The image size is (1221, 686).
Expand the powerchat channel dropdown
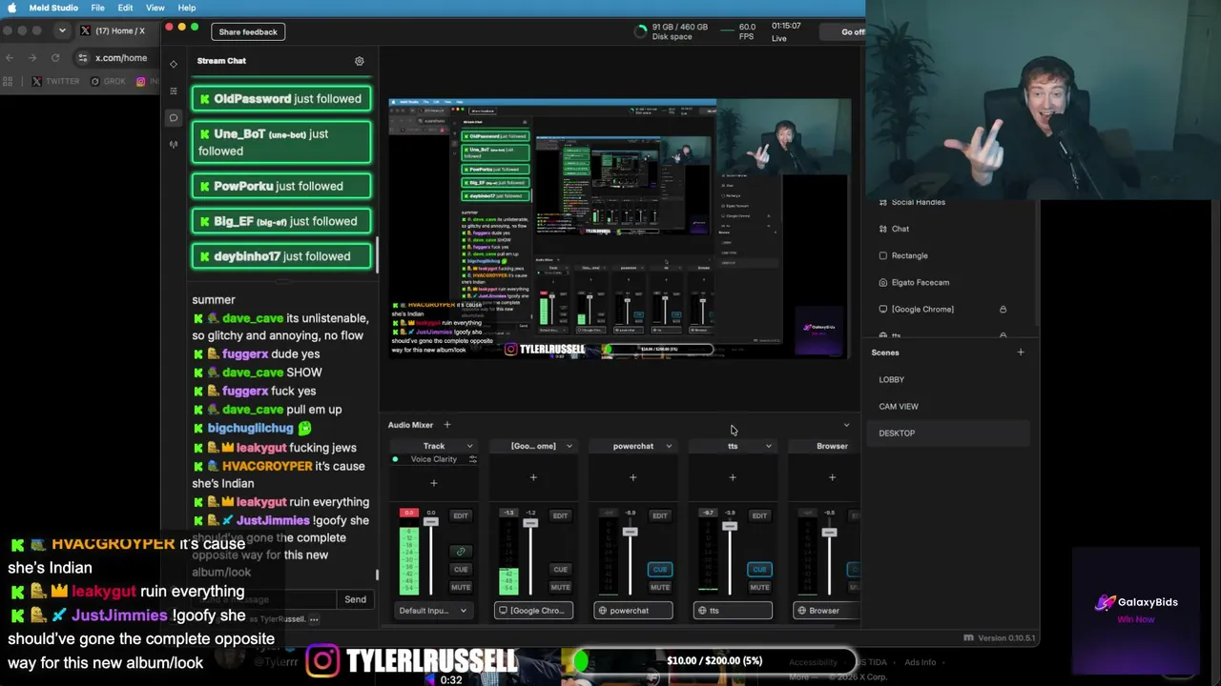point(669,446)
